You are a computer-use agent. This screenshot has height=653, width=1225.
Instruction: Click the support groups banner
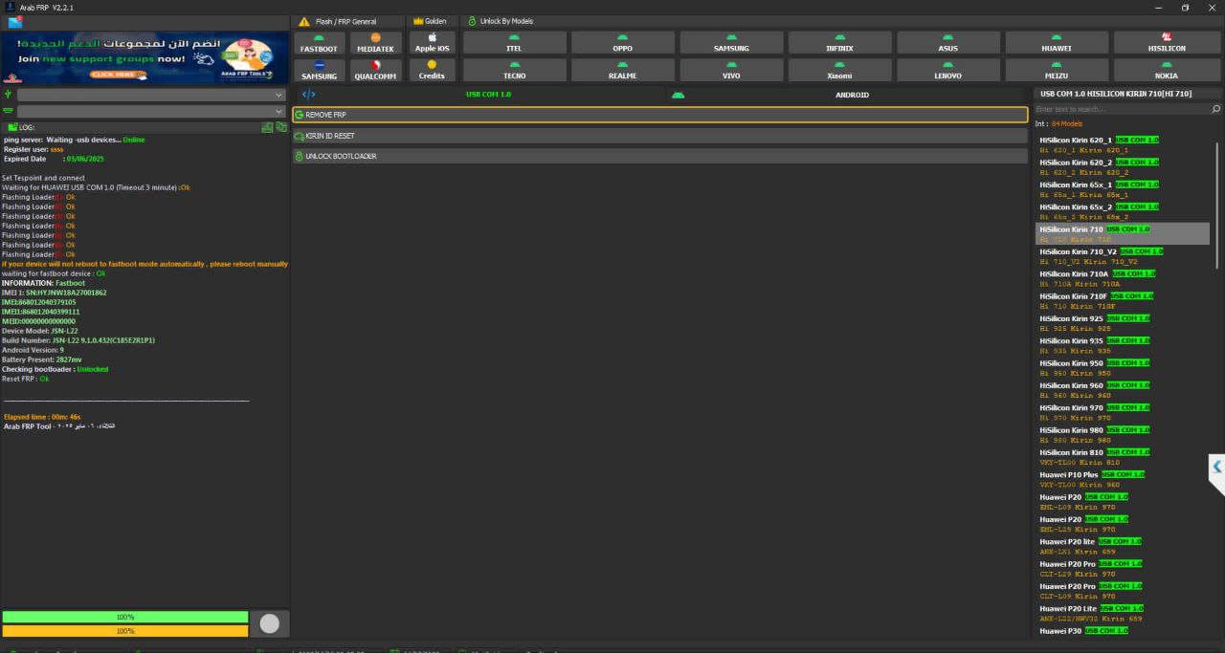[x=145, y=58]
